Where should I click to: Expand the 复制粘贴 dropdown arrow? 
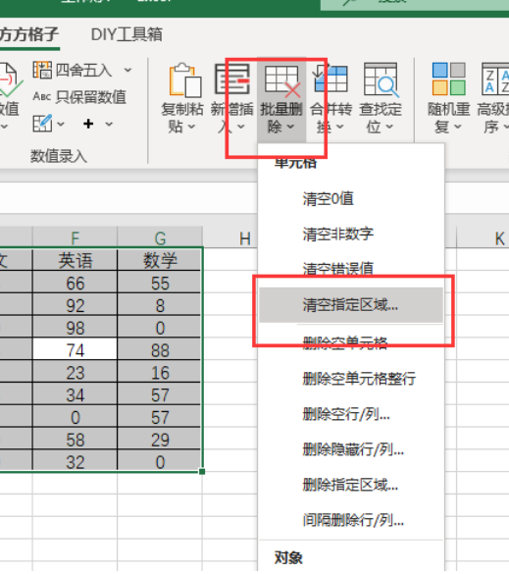[191, 127]
